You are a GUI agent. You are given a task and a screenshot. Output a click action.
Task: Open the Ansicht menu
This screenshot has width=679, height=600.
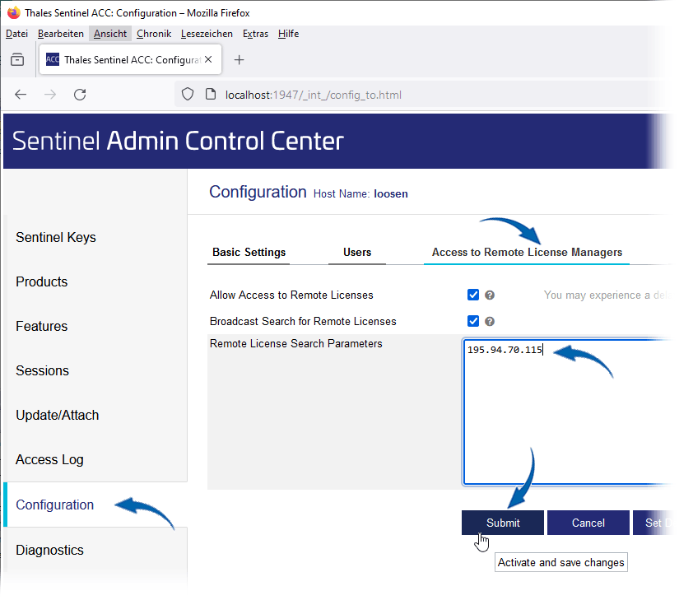110,34
